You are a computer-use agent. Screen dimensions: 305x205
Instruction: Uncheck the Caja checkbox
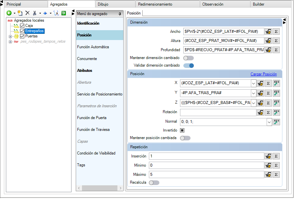22,26
